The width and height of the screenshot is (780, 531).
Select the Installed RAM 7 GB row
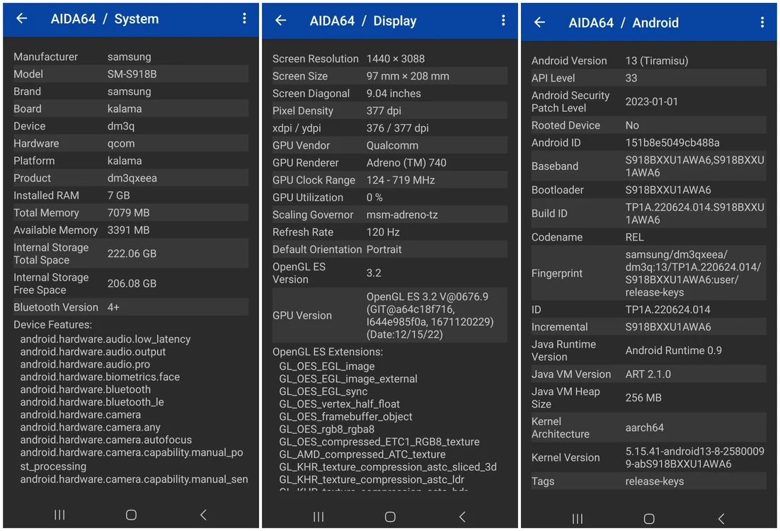point(131,195)
